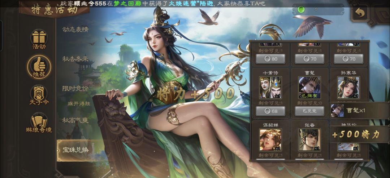The height and width of the screenshot is (178, 390).
Task: Select the 旗开得胜 sub-entry
Action: click(79, 103)
